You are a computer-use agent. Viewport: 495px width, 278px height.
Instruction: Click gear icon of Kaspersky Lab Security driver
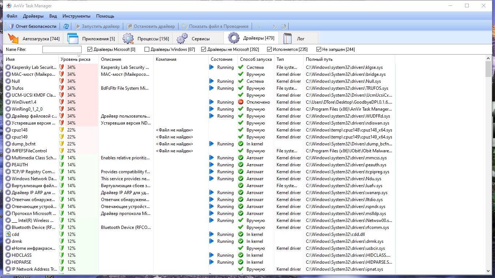8,67
